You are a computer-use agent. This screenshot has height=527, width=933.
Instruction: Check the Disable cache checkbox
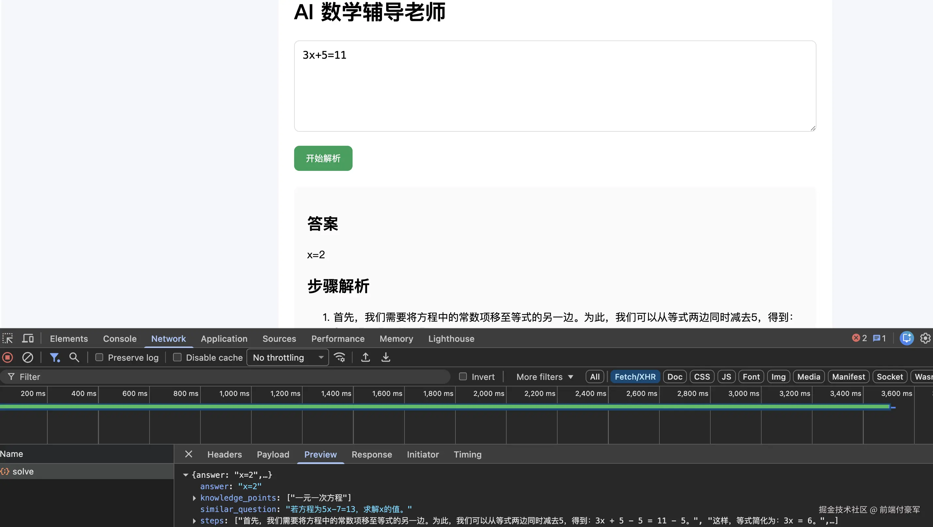[x=177, y=358]
